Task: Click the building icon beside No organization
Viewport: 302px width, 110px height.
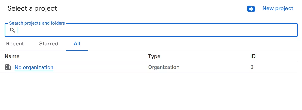Action: 8,67
